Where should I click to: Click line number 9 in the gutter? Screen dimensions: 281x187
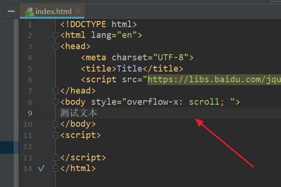tap(30, 113)
